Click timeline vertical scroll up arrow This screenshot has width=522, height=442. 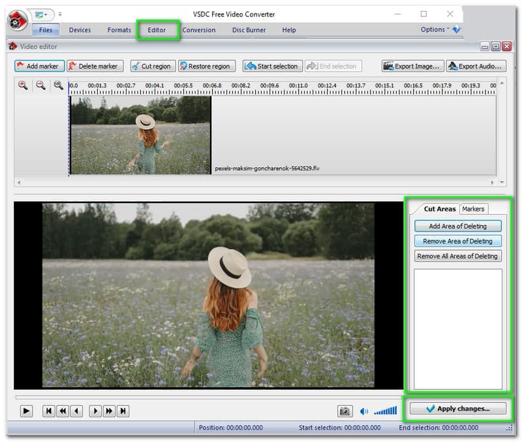[x=502, y=83]
